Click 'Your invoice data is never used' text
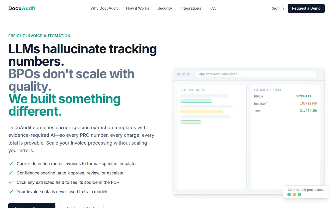The image size is (333, 208). 62,192
